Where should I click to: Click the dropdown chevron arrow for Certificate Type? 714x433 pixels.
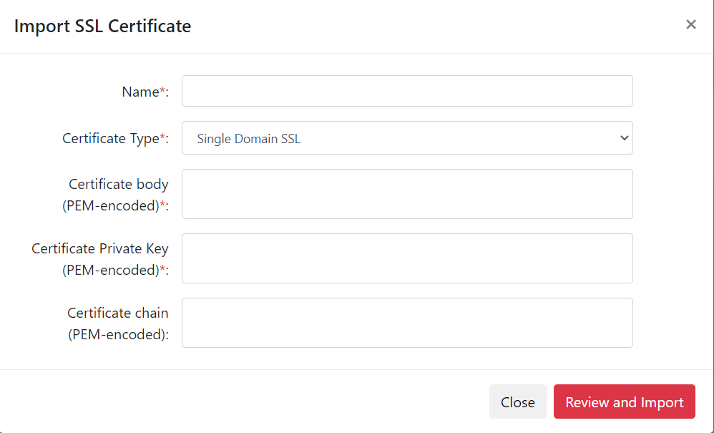pyautogui.click(x=623, y=138)
